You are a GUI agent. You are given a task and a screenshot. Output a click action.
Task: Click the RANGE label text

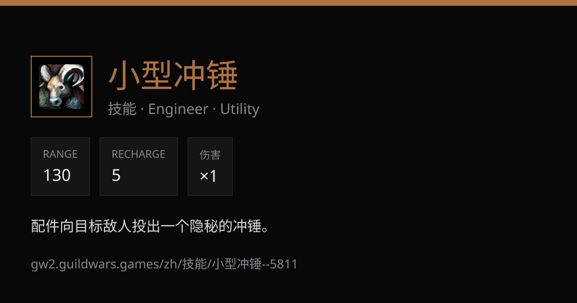(60, 154)
